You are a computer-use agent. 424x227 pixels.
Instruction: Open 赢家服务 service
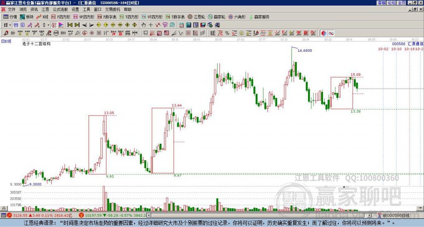(259, 17)
